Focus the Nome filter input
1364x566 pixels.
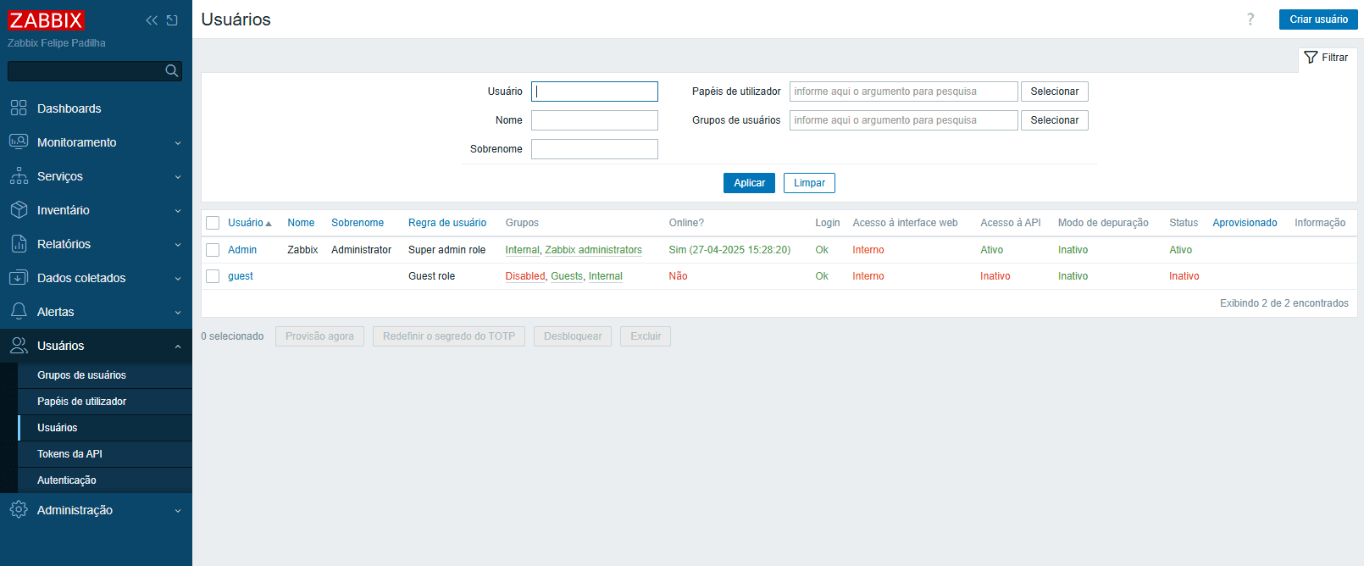pos(595,120)
